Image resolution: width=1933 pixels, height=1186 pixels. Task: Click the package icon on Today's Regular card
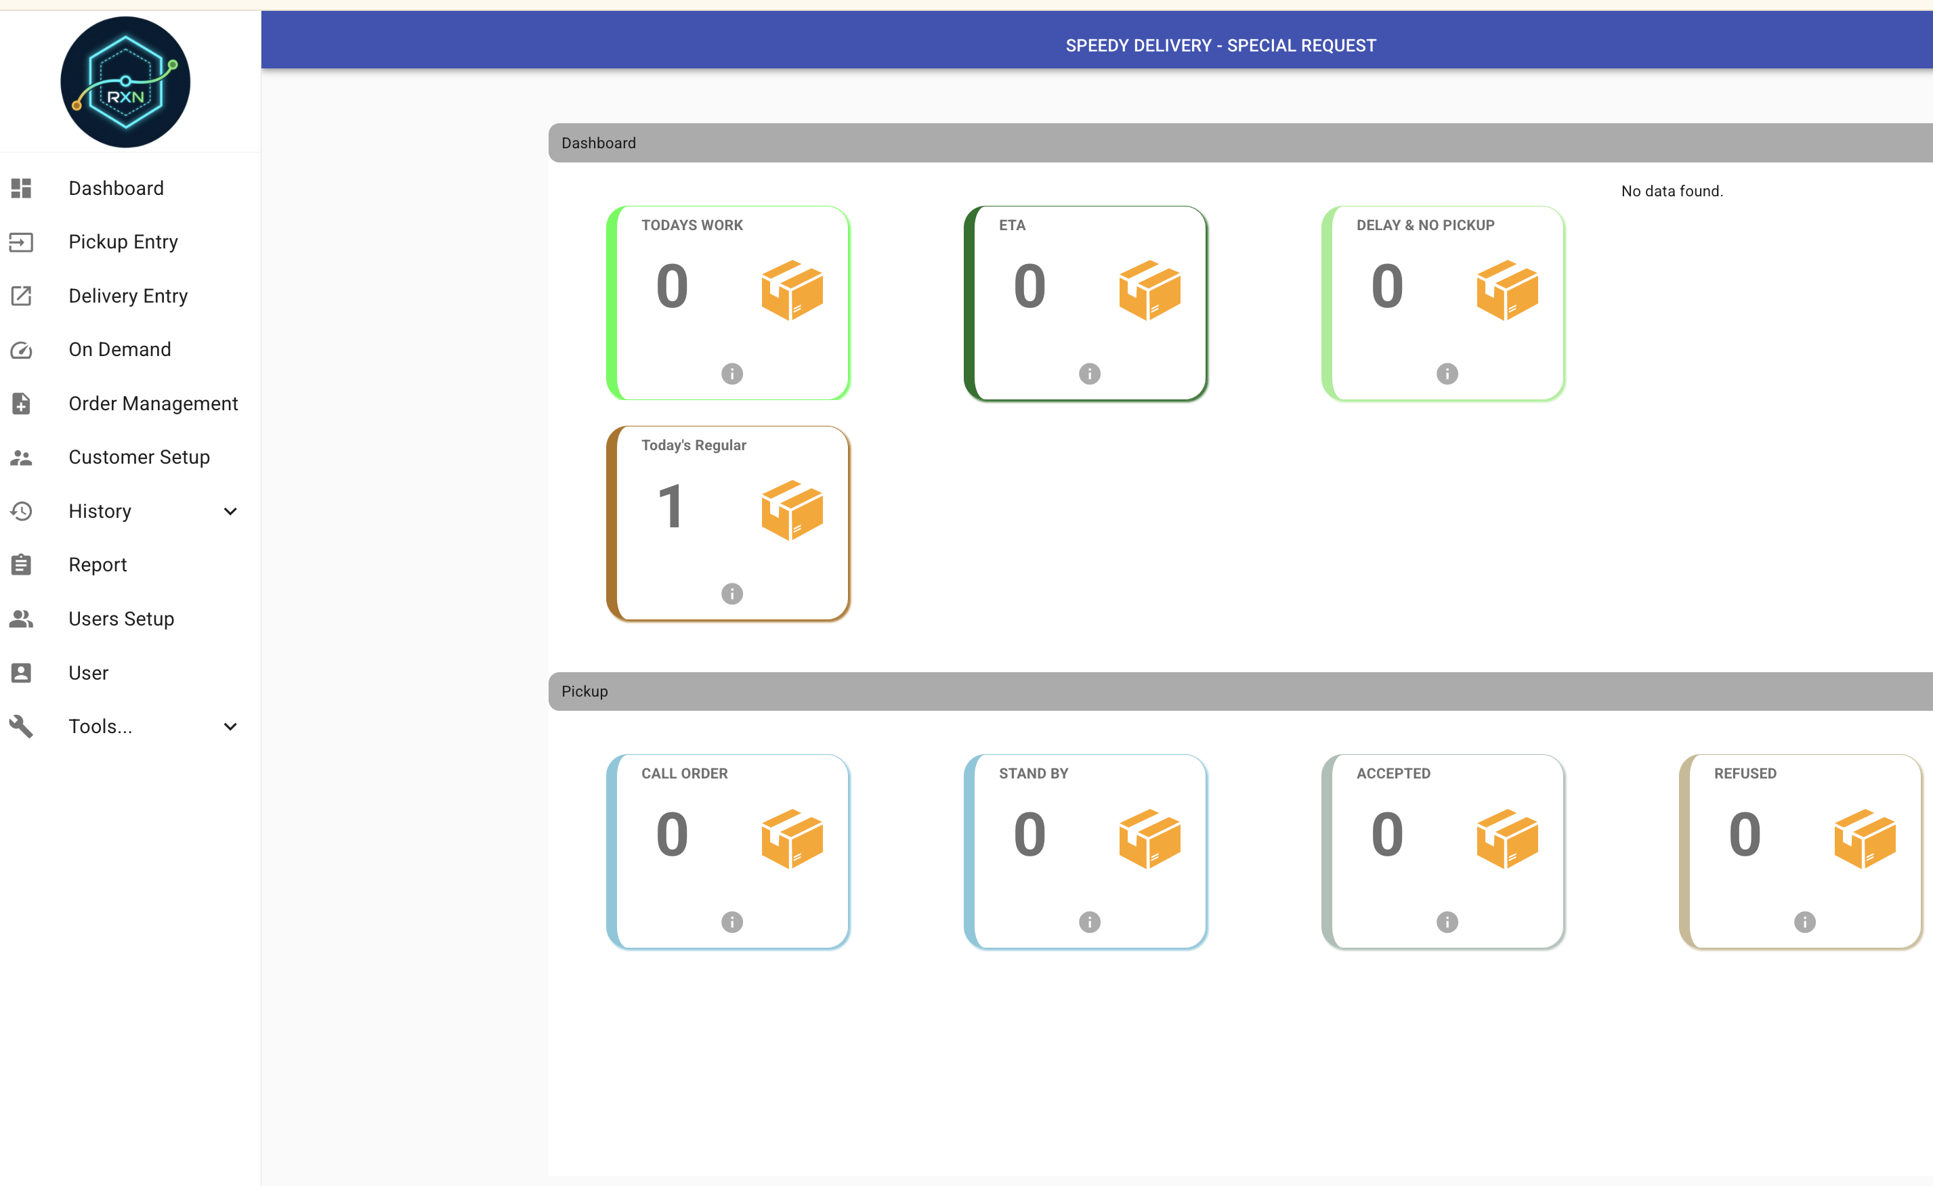coord(792,510)
